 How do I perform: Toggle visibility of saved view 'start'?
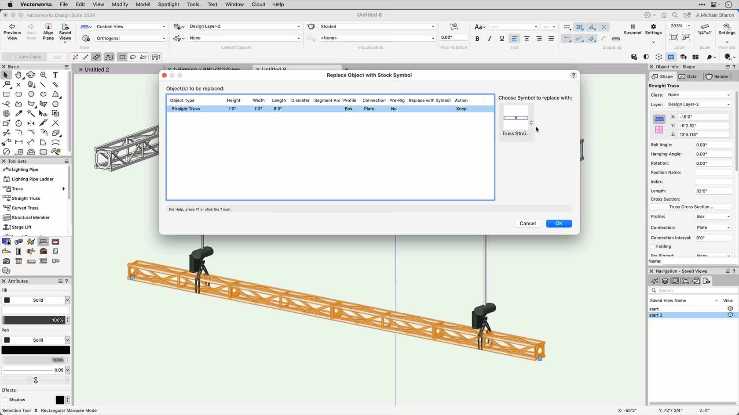pyautogui.click(x=730, y=309)
